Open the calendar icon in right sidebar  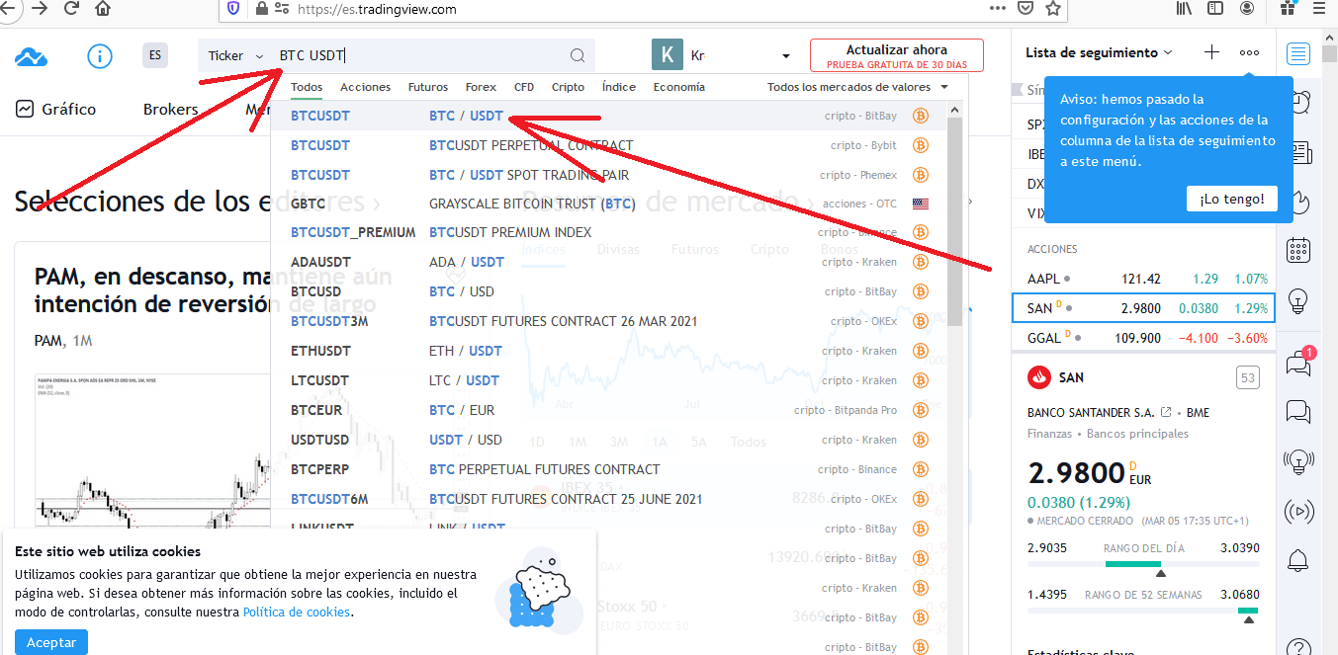(1298, 249)
